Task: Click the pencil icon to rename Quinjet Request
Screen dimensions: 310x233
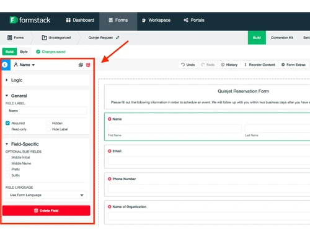Action: (x=118, y=37)
